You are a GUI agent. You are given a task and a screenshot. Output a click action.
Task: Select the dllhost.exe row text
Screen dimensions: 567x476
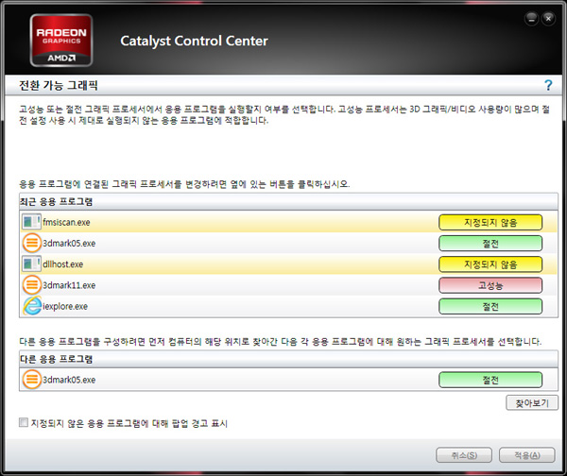(63, 264)
